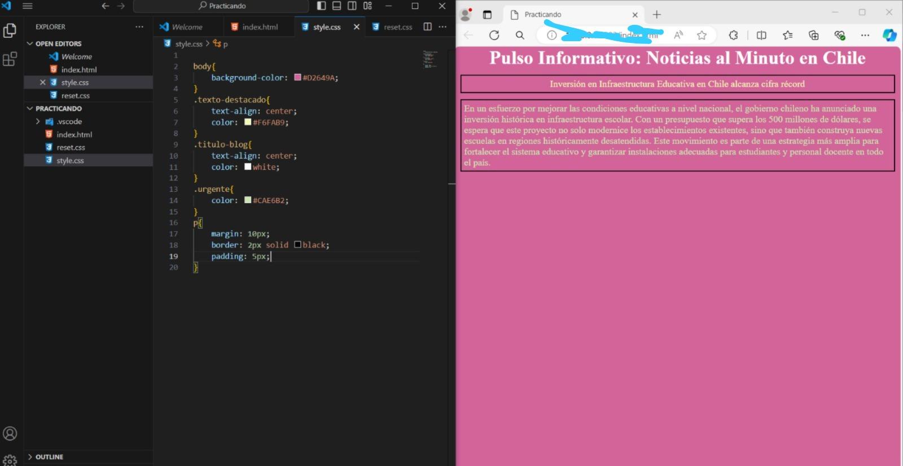Open Edge Settings and more menu
Viewport: 903px width, 466px height.
pos(865,35)
